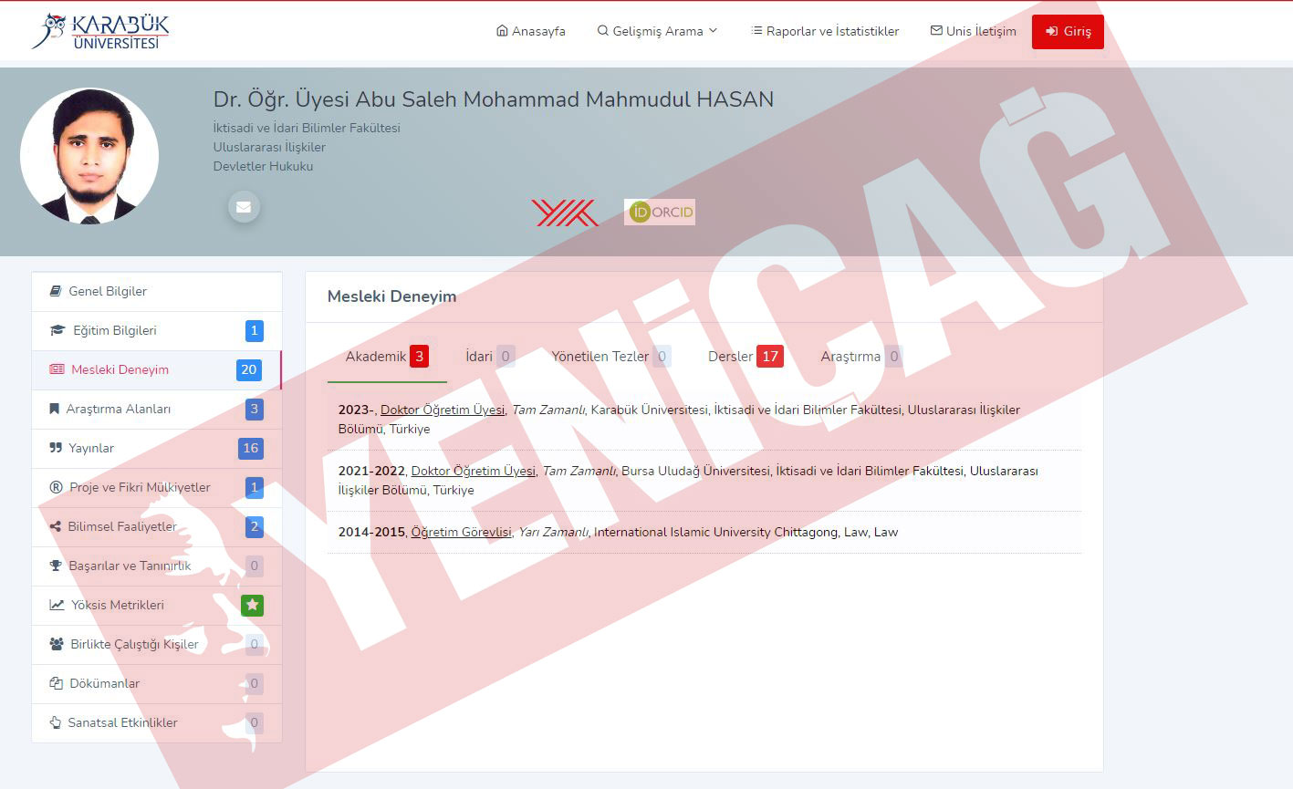Click the 20 count badge on Mesleki Deneyim
The image size is (1293, 789).
pyautogui.click(x=249, y=369)
